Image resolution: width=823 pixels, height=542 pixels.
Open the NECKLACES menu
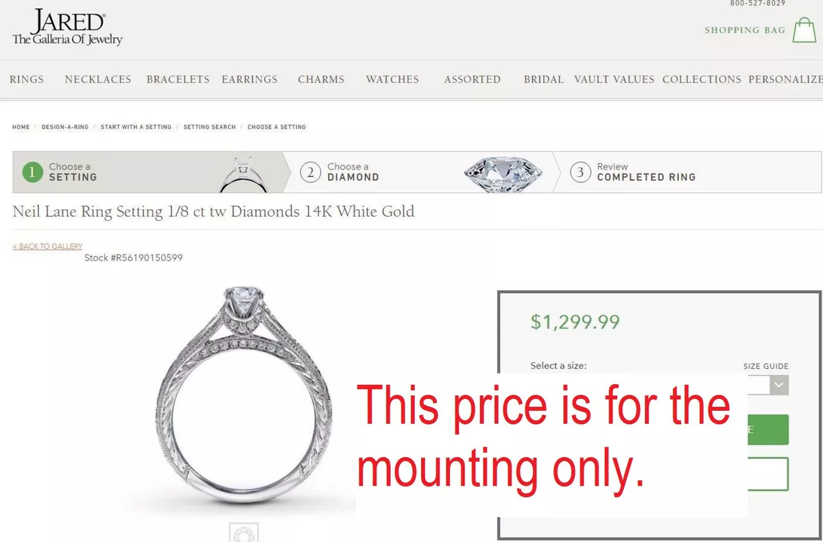98,80
